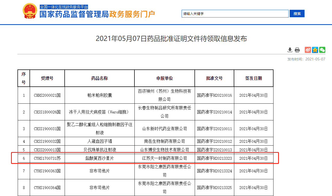Image resolution: width=332 pixels, height=196 pixels.
Task: Select approval number 国药准字S20210014
Action: (x=214, y=112)
